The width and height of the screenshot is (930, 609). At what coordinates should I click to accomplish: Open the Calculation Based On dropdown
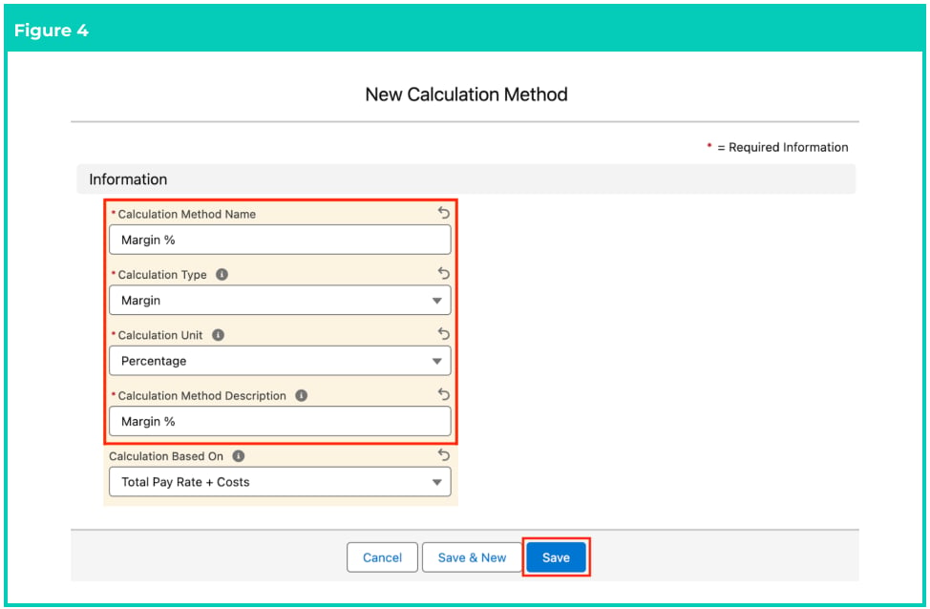coord(280,481)
